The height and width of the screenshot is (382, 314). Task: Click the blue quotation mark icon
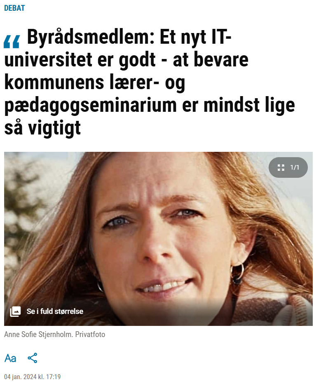12,41
